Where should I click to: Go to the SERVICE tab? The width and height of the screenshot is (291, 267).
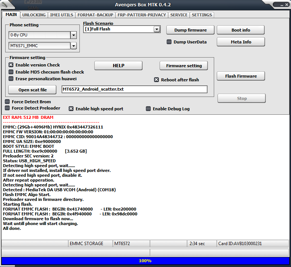coord(179,15)
